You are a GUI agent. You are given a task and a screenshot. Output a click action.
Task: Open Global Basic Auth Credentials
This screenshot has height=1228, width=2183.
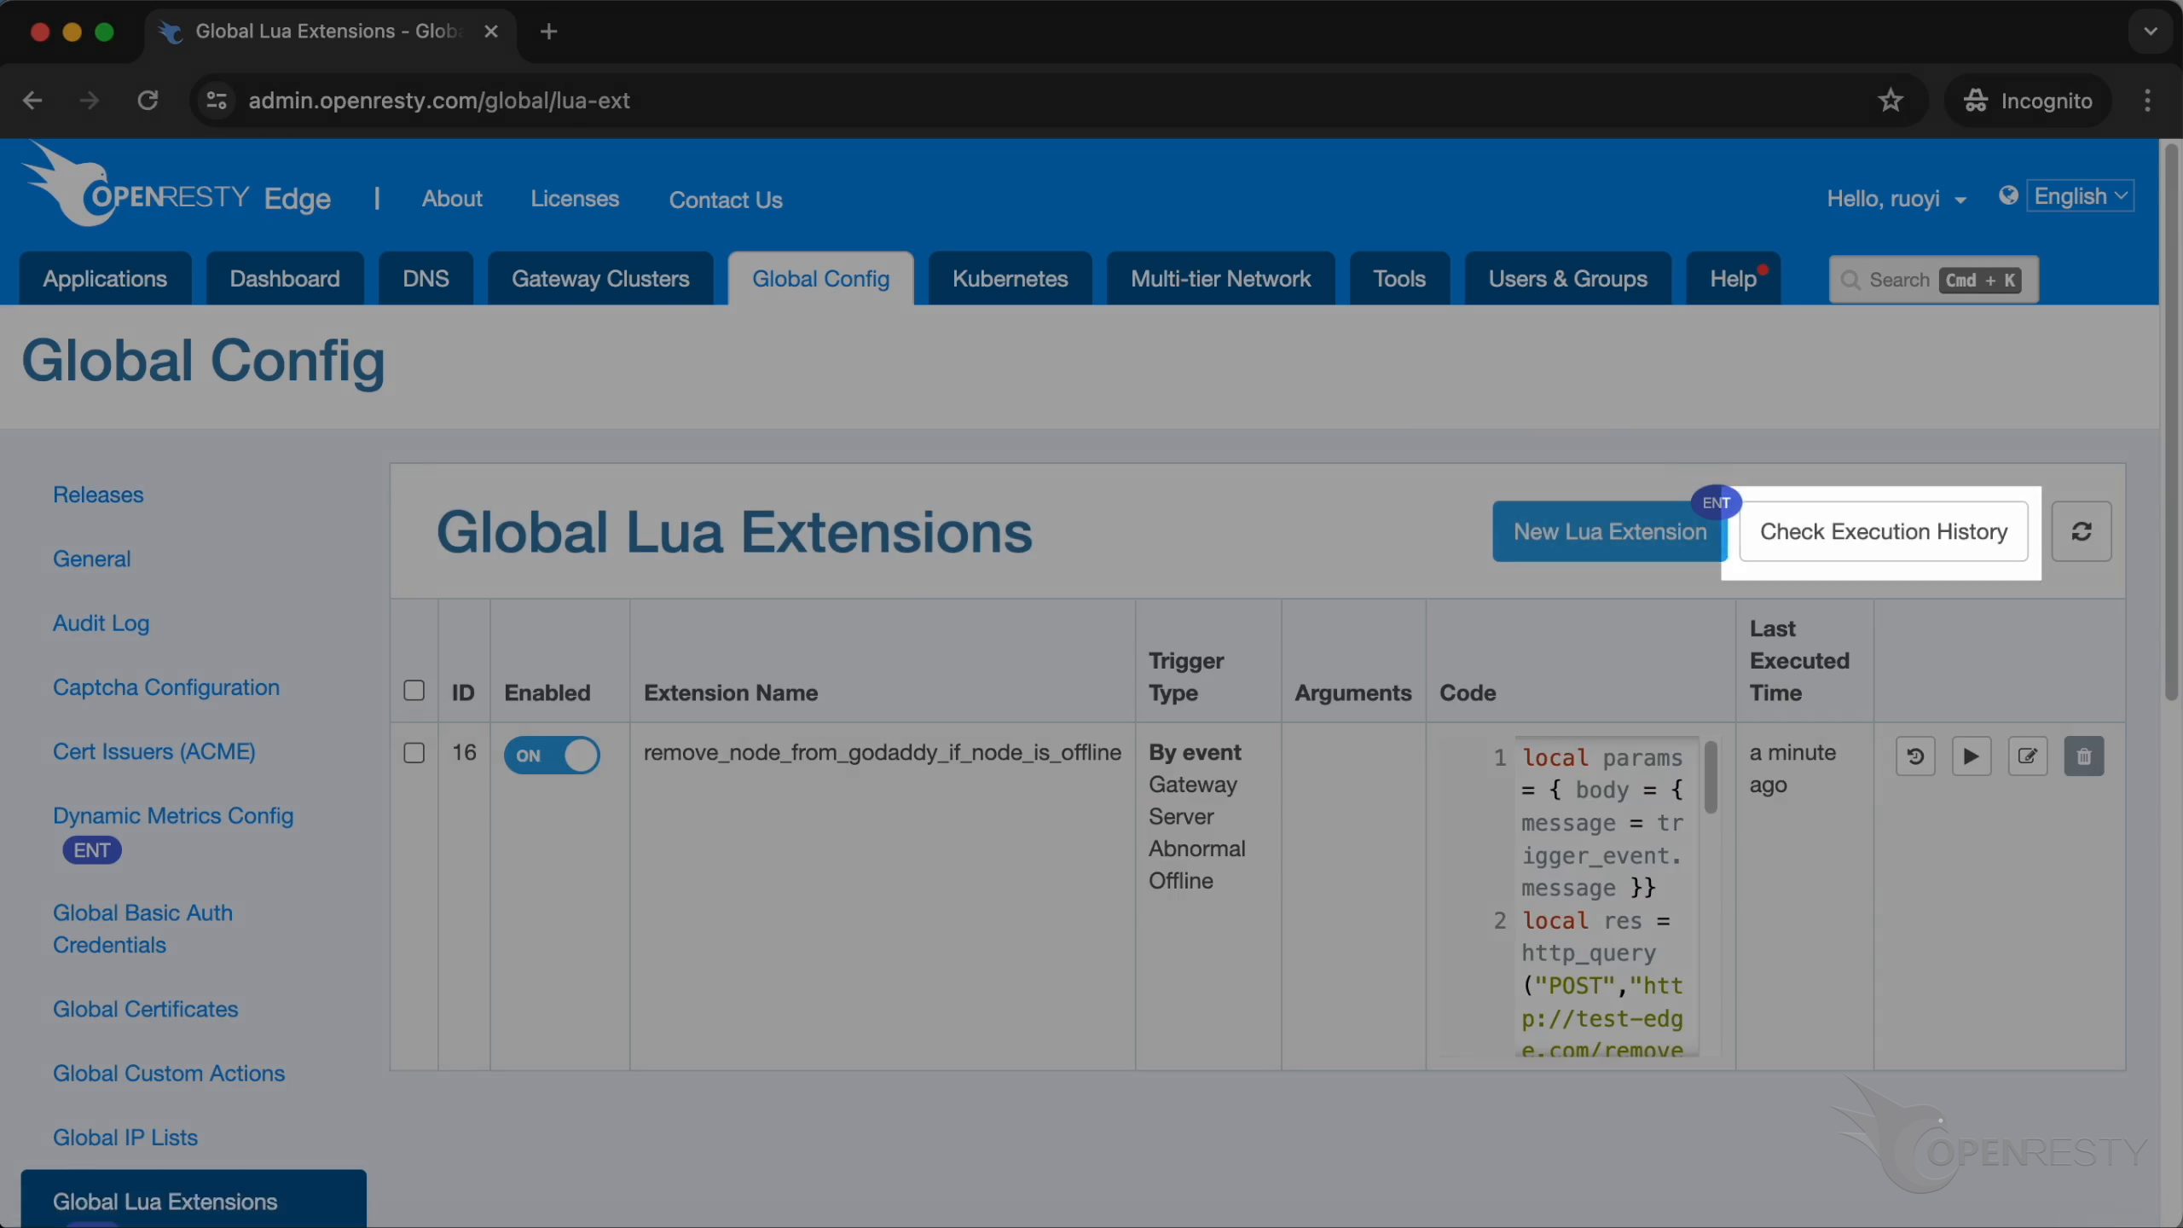click(x=142, y=929)
